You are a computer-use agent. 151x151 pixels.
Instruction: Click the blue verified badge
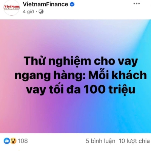[72, 5]
